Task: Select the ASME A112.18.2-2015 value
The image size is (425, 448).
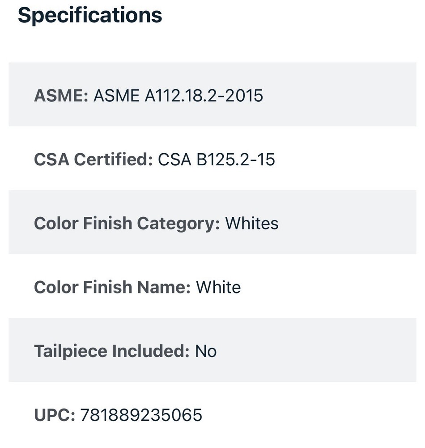Action: tap(178, 95)
